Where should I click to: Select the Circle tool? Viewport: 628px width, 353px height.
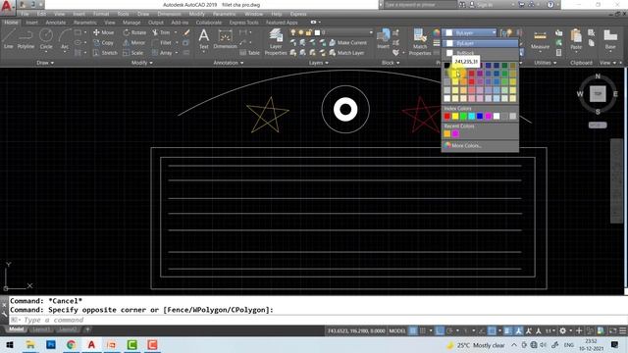(x=46, y=39)
